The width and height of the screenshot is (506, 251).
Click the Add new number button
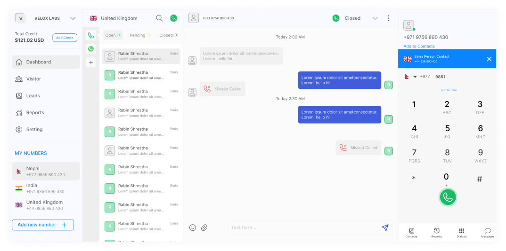(43, 225)
